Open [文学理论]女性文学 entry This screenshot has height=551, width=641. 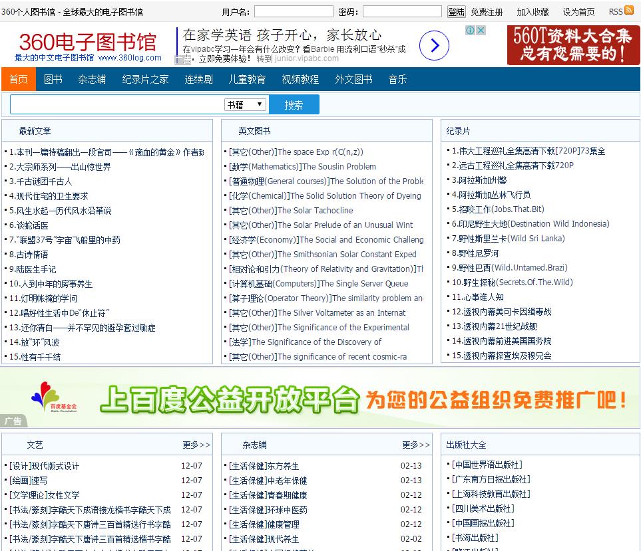[x=44, y=495]
